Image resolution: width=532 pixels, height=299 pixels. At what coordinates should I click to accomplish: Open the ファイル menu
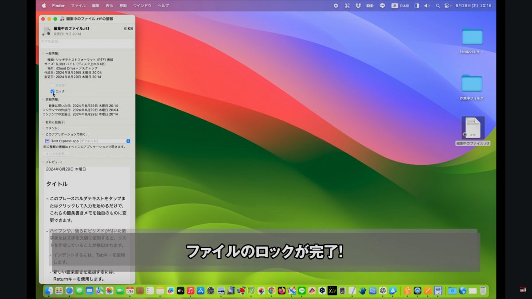point(78,6)
